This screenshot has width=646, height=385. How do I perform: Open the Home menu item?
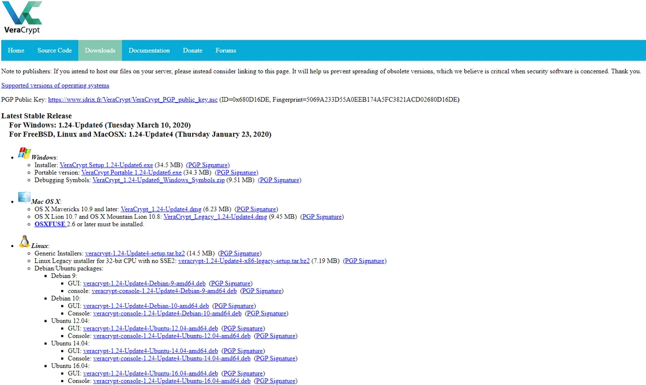click(x=16, y=51)
